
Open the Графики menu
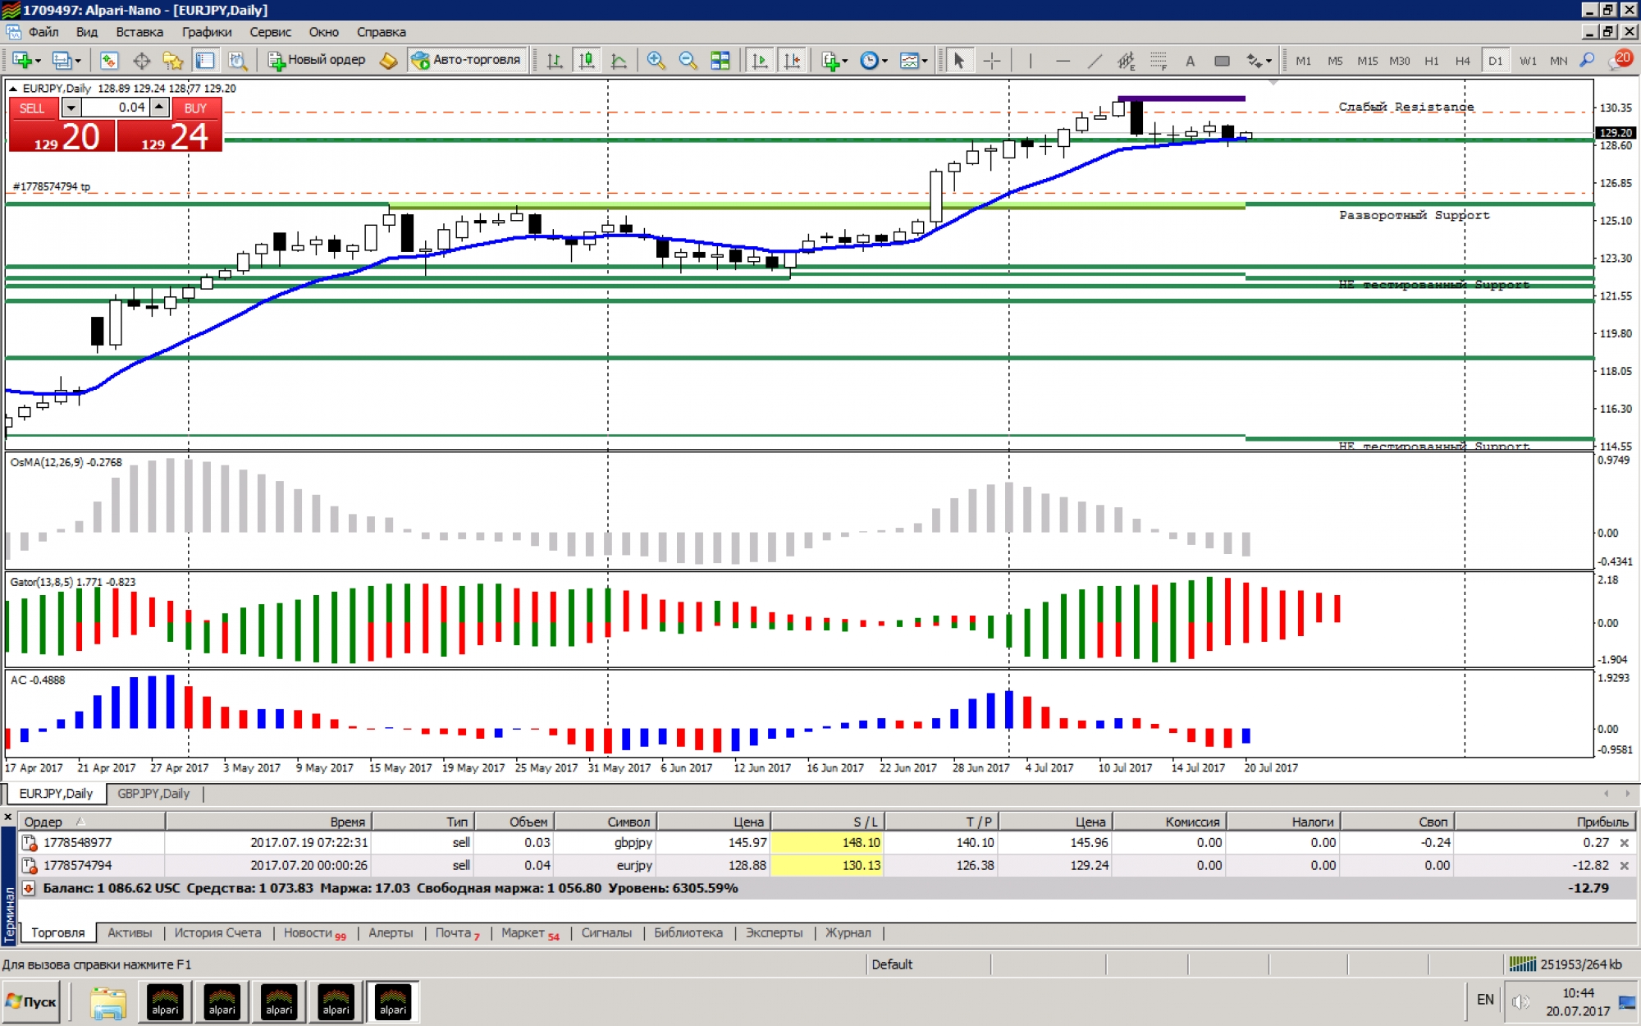coord(206,32)
